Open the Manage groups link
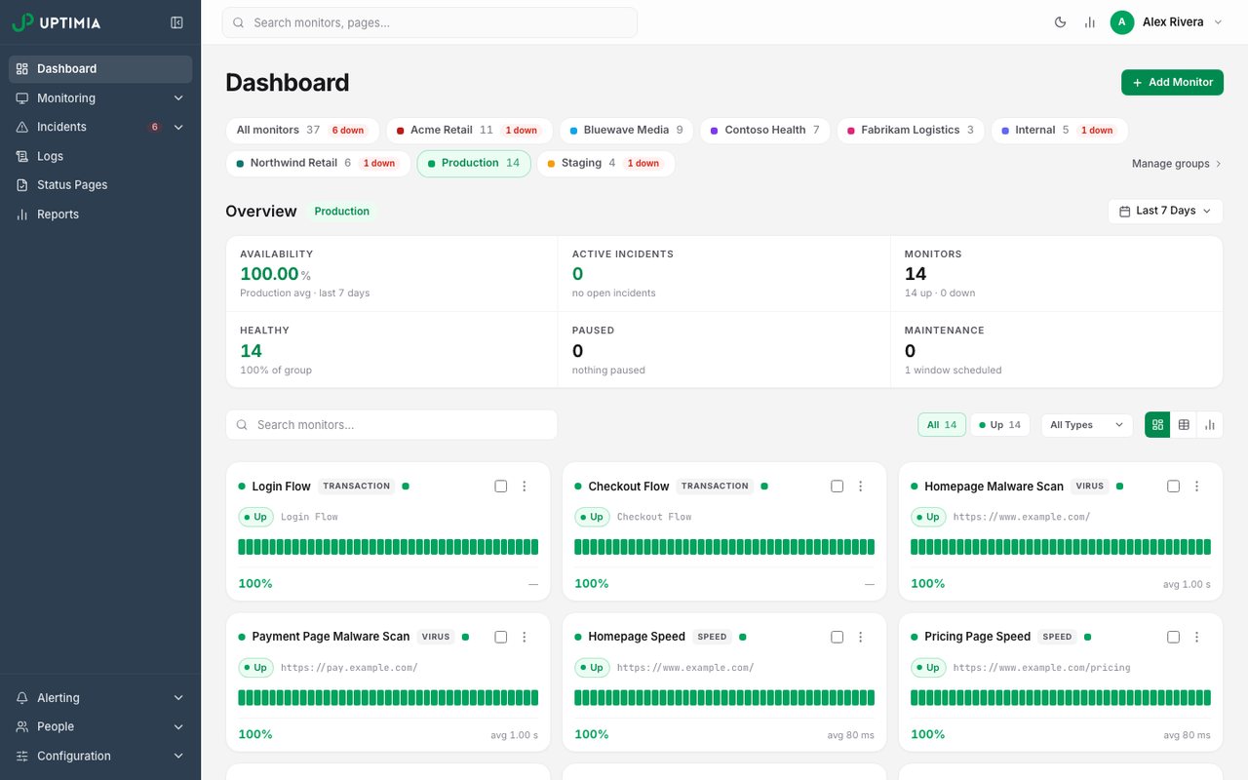 [1177, 164]
